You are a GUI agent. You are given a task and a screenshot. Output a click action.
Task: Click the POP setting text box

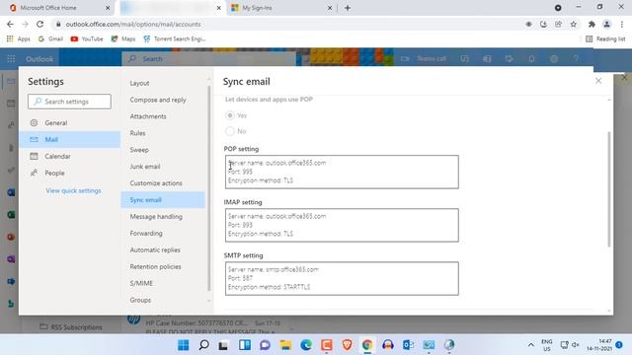coord(342,172)
